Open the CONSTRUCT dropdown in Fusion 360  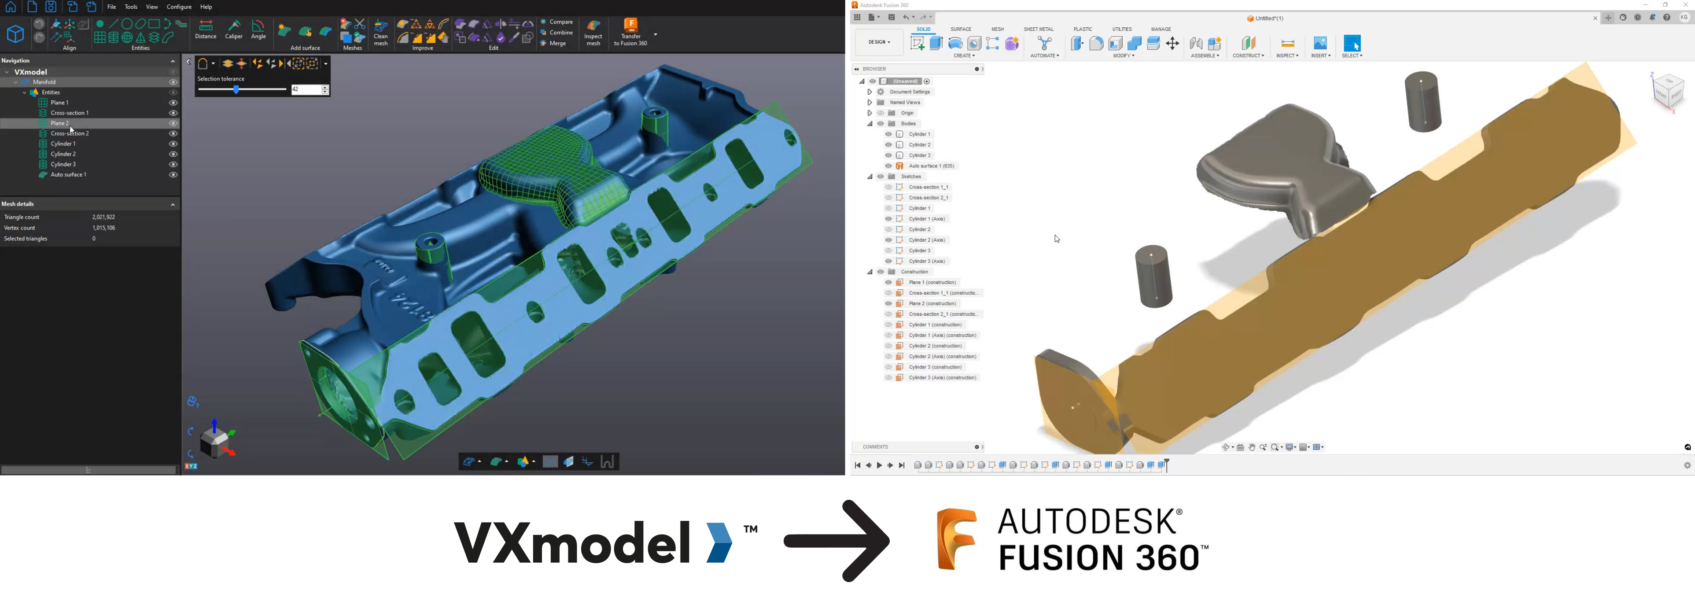point(1248,56)
